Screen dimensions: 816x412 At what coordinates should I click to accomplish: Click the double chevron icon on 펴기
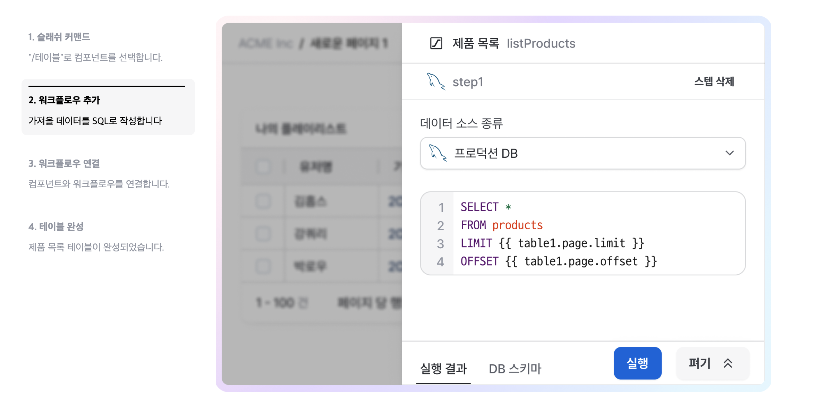coord(728,363)
